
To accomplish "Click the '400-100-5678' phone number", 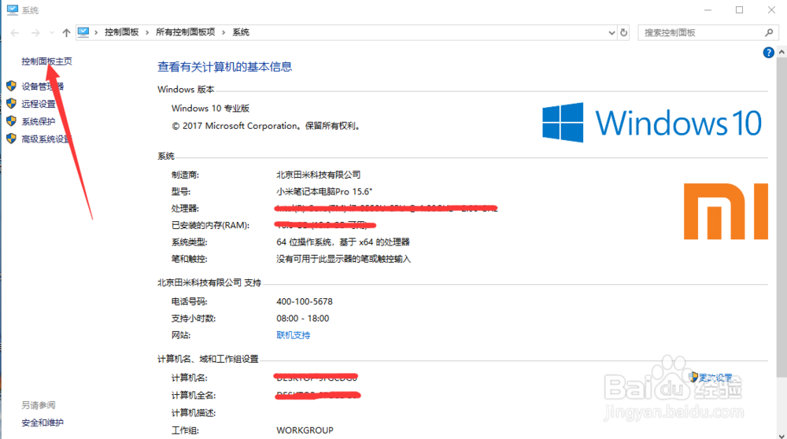I will [x=304, y=301].
